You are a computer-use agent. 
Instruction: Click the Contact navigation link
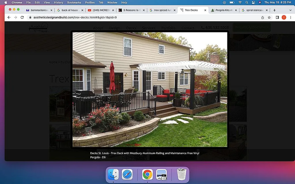[x=188, y=28]
